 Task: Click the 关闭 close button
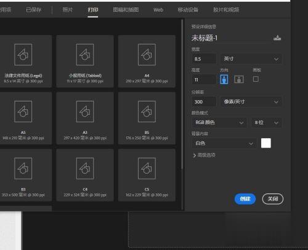tap(273, 199)
